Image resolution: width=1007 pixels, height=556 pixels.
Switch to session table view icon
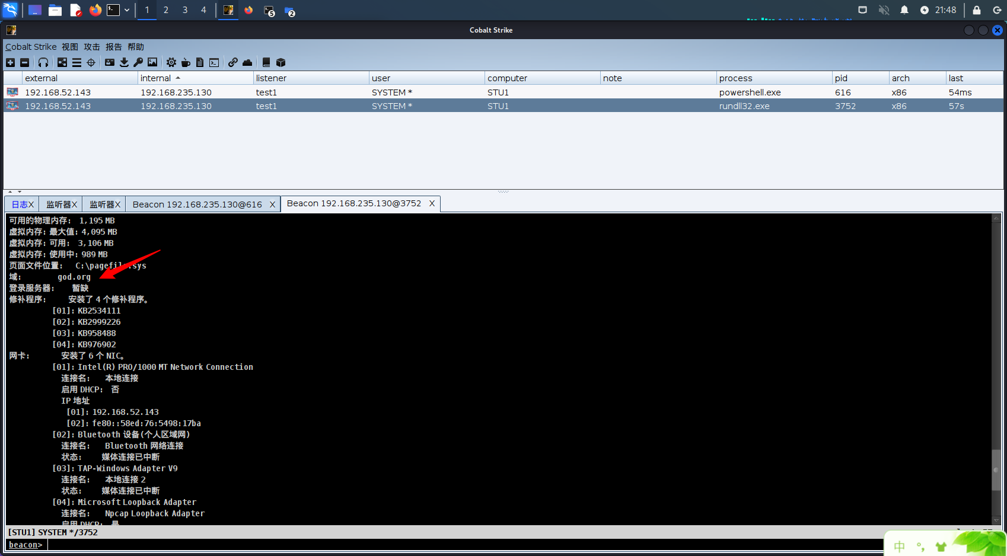pyautogui.click(x=77, y=62)
